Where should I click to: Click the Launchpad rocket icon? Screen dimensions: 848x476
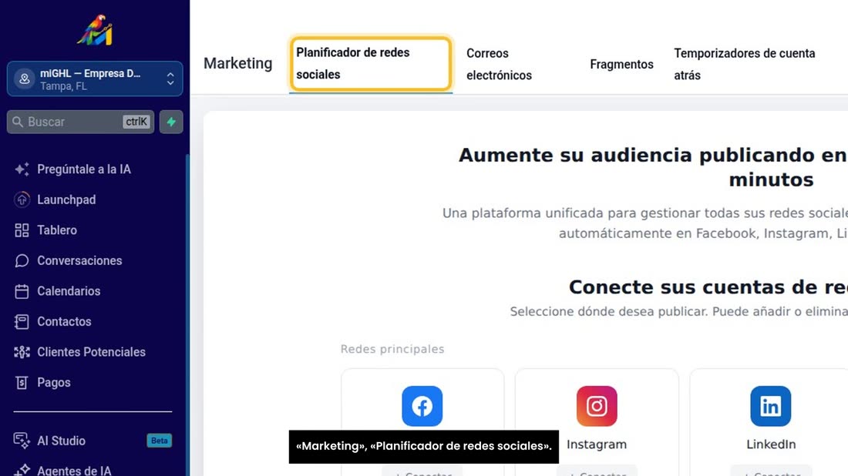22,199
